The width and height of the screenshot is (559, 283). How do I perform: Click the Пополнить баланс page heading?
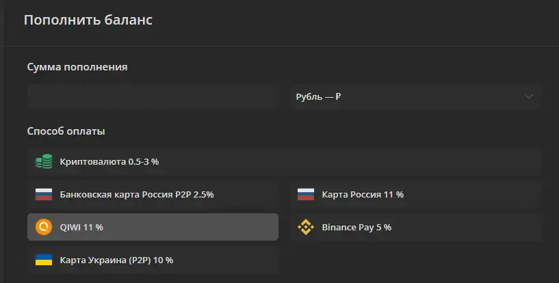pyautogui.click(x=88, y=20)
